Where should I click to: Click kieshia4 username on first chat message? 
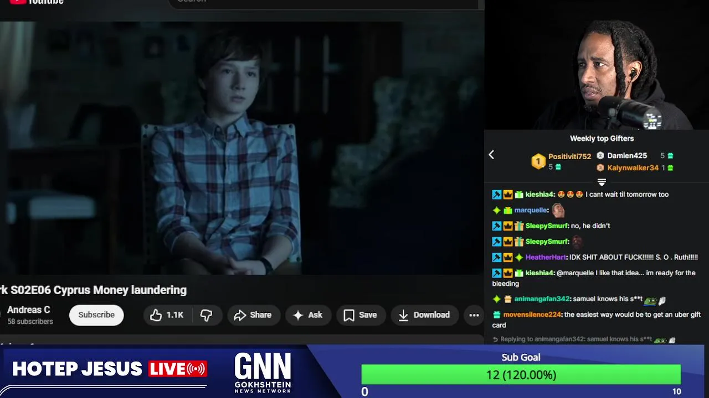click(x=540, y=195)
